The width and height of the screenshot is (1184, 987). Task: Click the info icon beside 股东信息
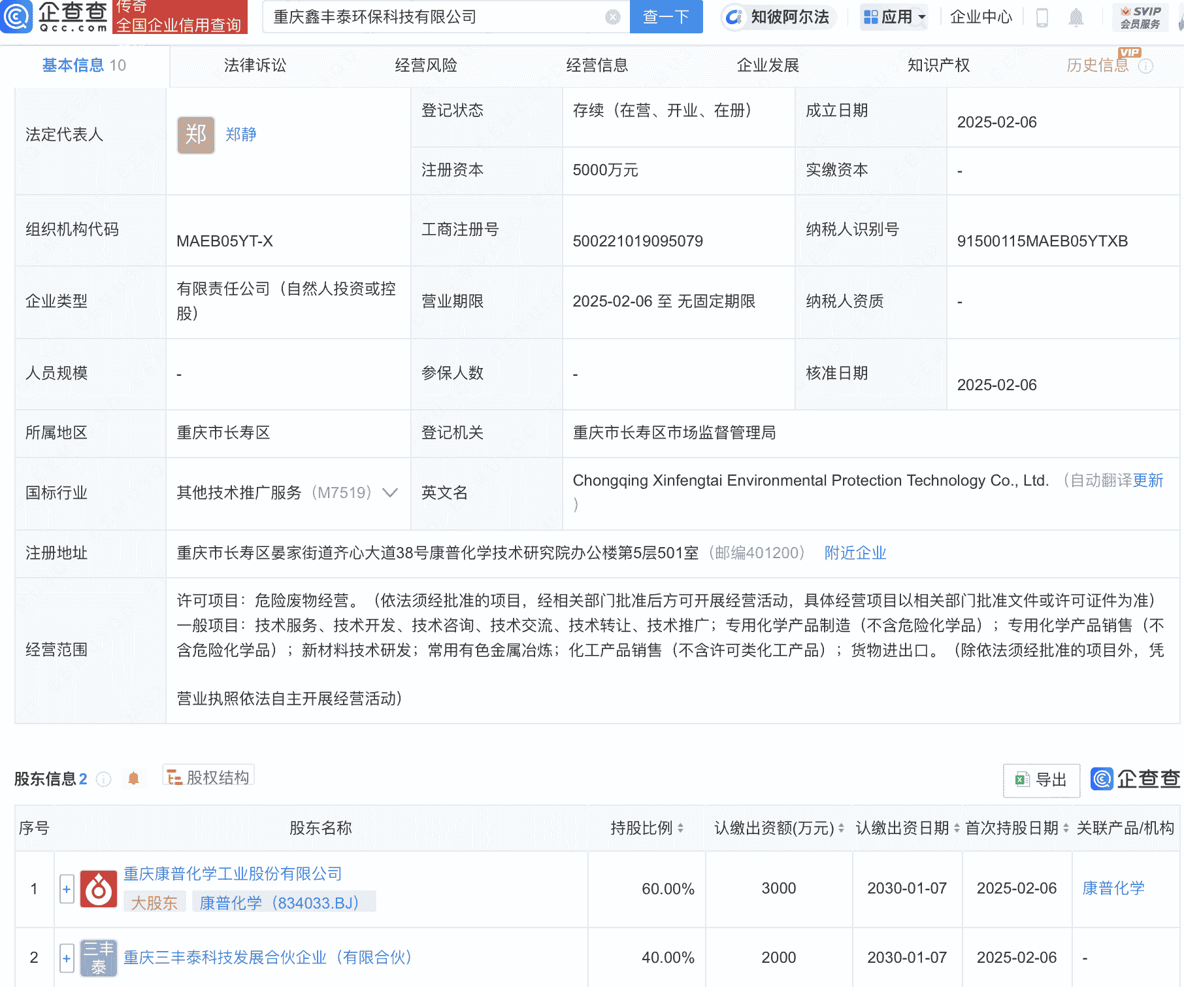click(103, 779)
